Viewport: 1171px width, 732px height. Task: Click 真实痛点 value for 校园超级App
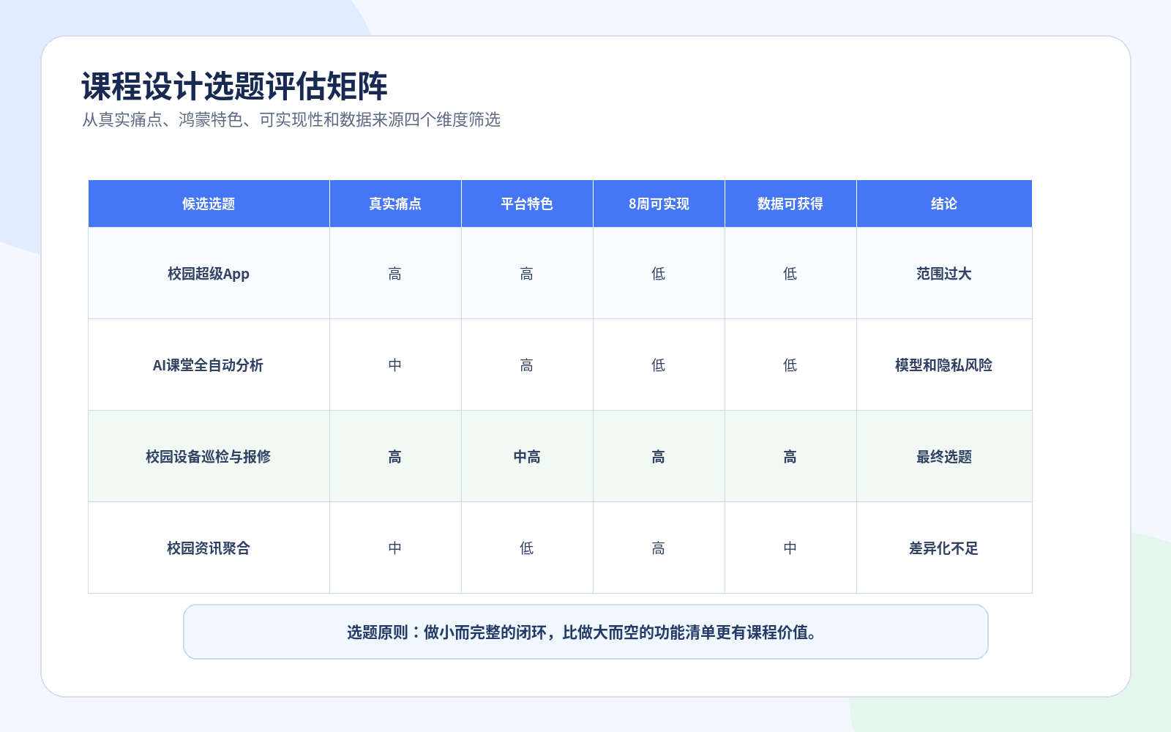pyautogui.click(x=395, y=274)
